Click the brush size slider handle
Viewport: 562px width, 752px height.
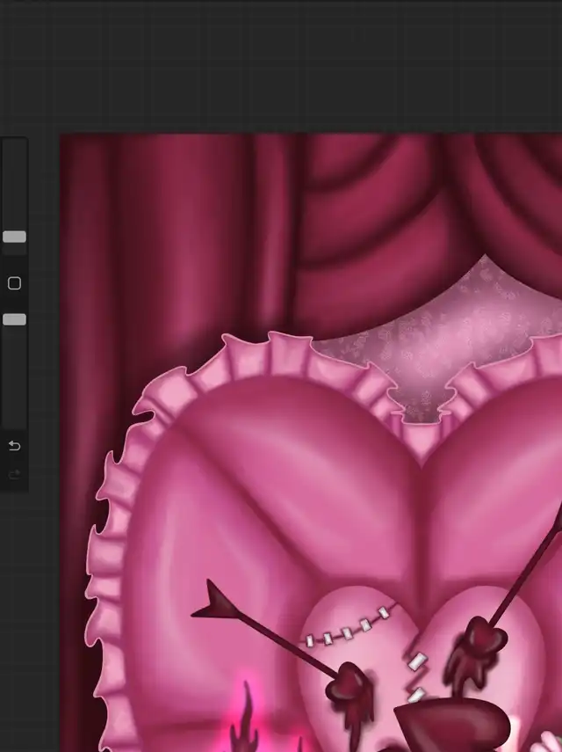coord(14,237)
